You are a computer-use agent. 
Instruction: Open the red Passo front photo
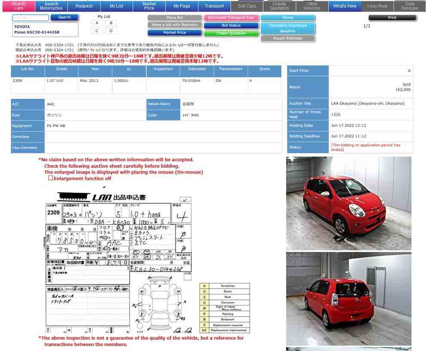pyautogui.click(x=349, y=203)
